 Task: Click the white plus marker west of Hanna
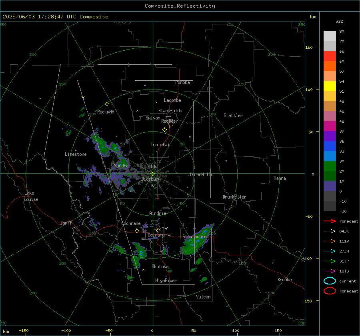coord(226,161)
